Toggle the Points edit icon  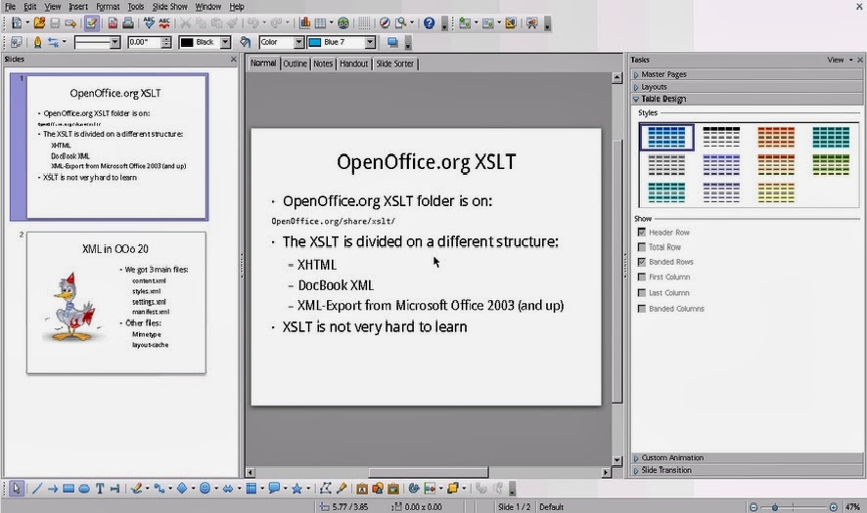325,489
